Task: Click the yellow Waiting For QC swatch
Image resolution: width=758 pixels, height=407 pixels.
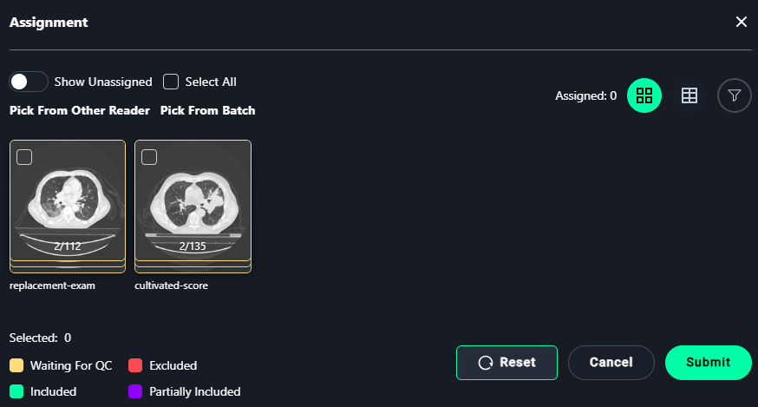Action: [16, 365]
